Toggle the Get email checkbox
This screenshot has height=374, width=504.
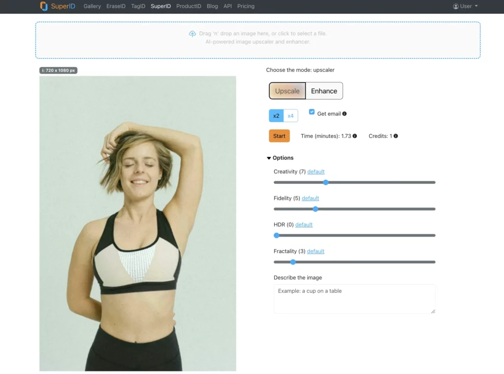coord(312,112)
